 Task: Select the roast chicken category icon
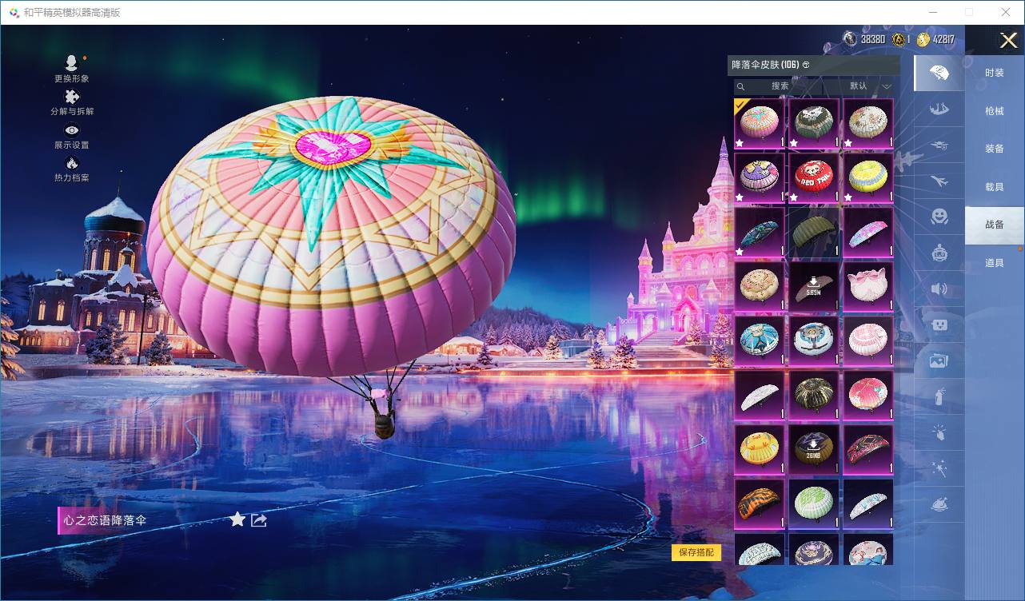pos(939,505)
